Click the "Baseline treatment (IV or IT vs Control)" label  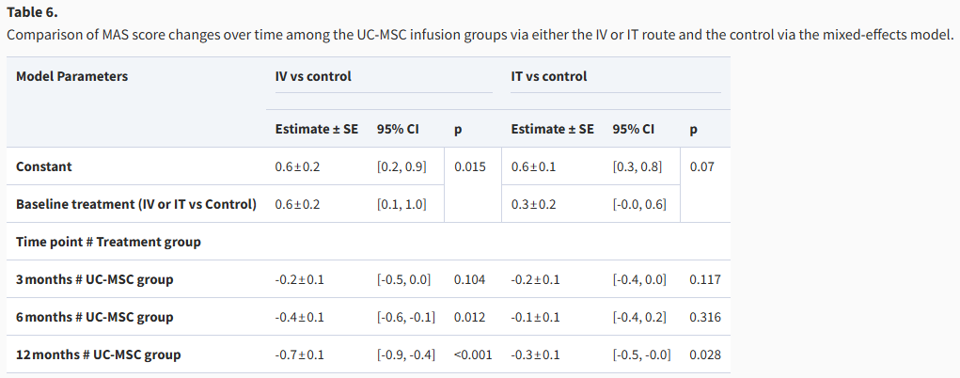pyautogui.click(x=136, y=204)
